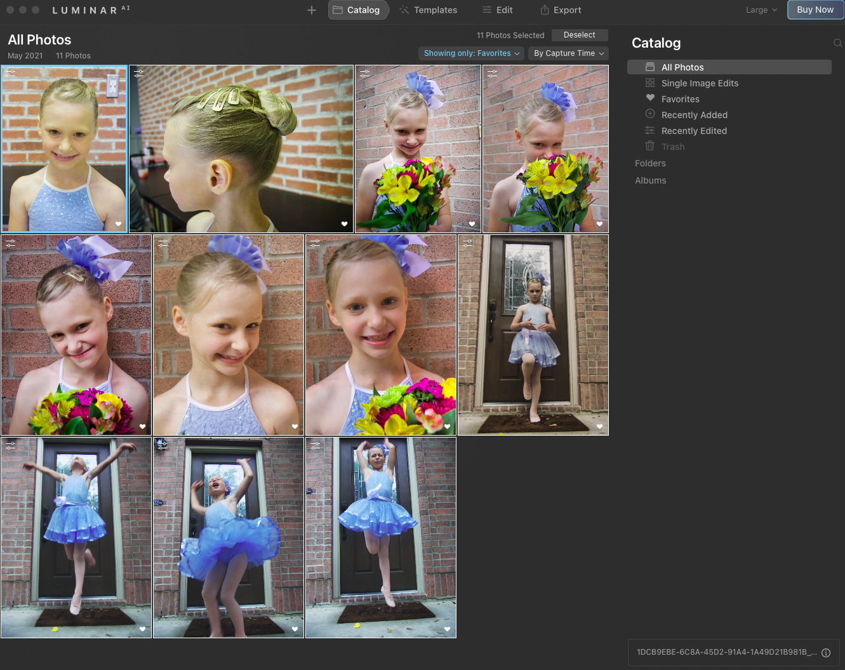Open Recently Added in the sidebar
Image resolution: width=845 pixels, height=670 pixels.
[x=694, y=115]
